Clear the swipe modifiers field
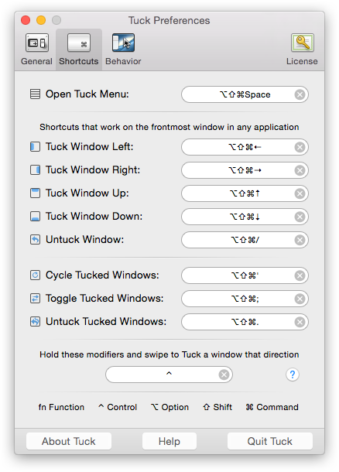The height and width of the screenshot is (472, 339). 224,375
